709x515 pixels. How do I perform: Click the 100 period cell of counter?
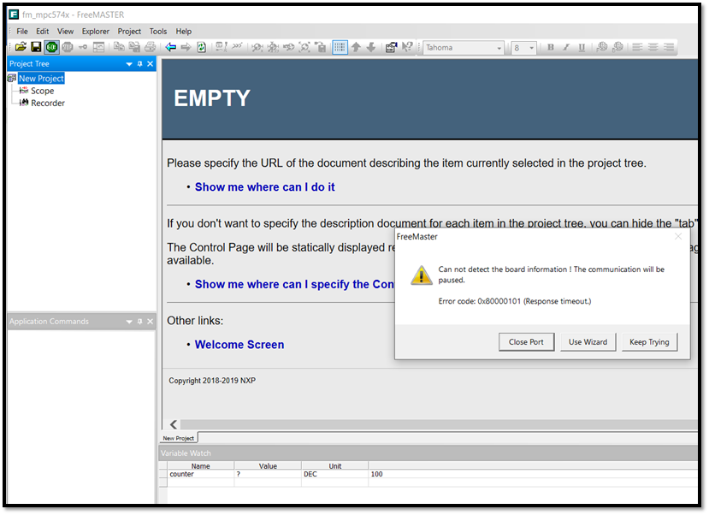point(533,474)
